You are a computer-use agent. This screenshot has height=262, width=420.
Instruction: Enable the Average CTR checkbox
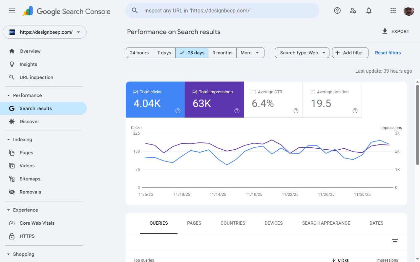click(254, 92)
